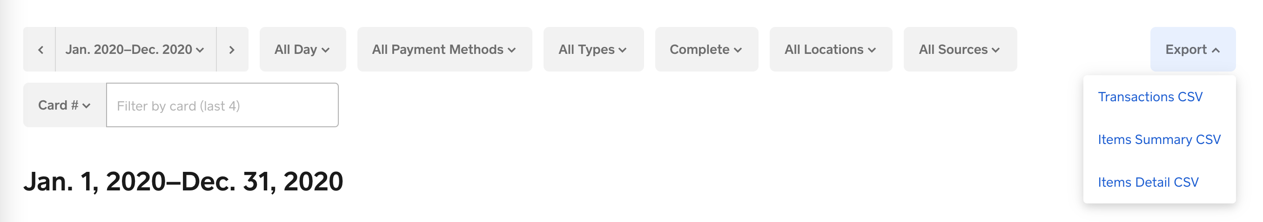Pick Items Detail CSV export option

pos(1148,183)
